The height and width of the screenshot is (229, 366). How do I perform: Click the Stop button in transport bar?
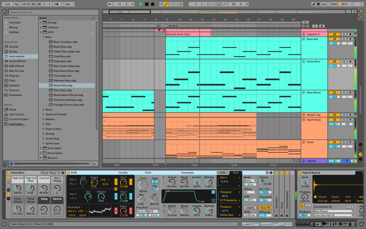(x=147, y=4)
